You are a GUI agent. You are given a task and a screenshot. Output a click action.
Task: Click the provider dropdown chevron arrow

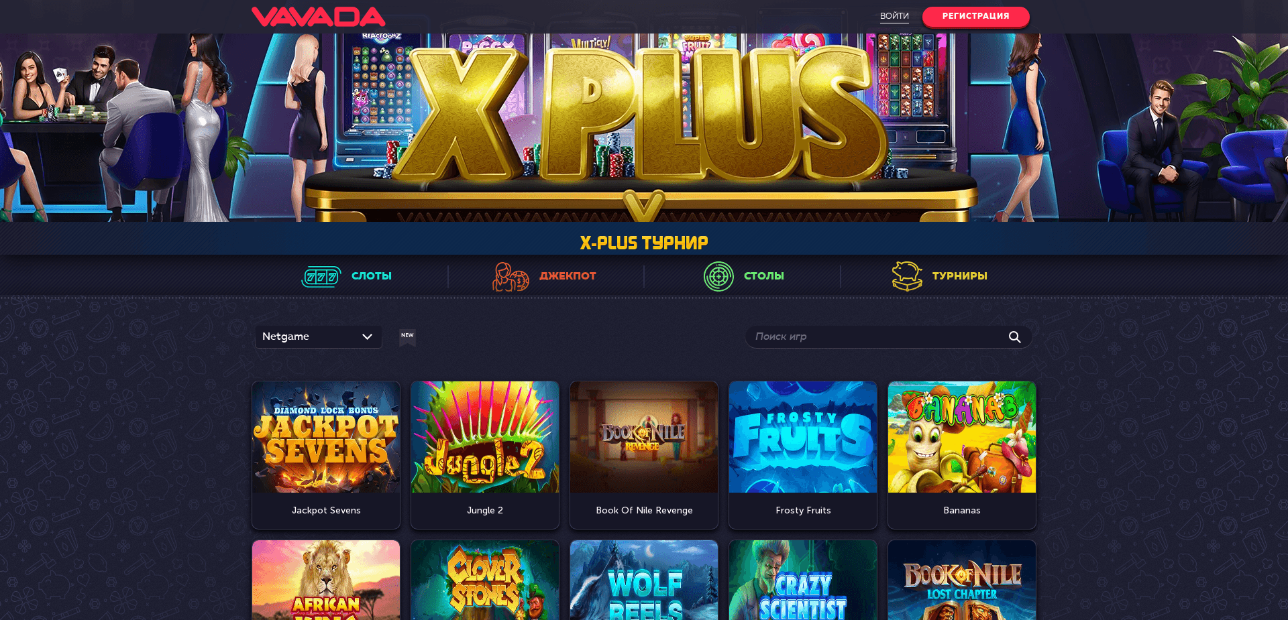[x=367, y=336]
